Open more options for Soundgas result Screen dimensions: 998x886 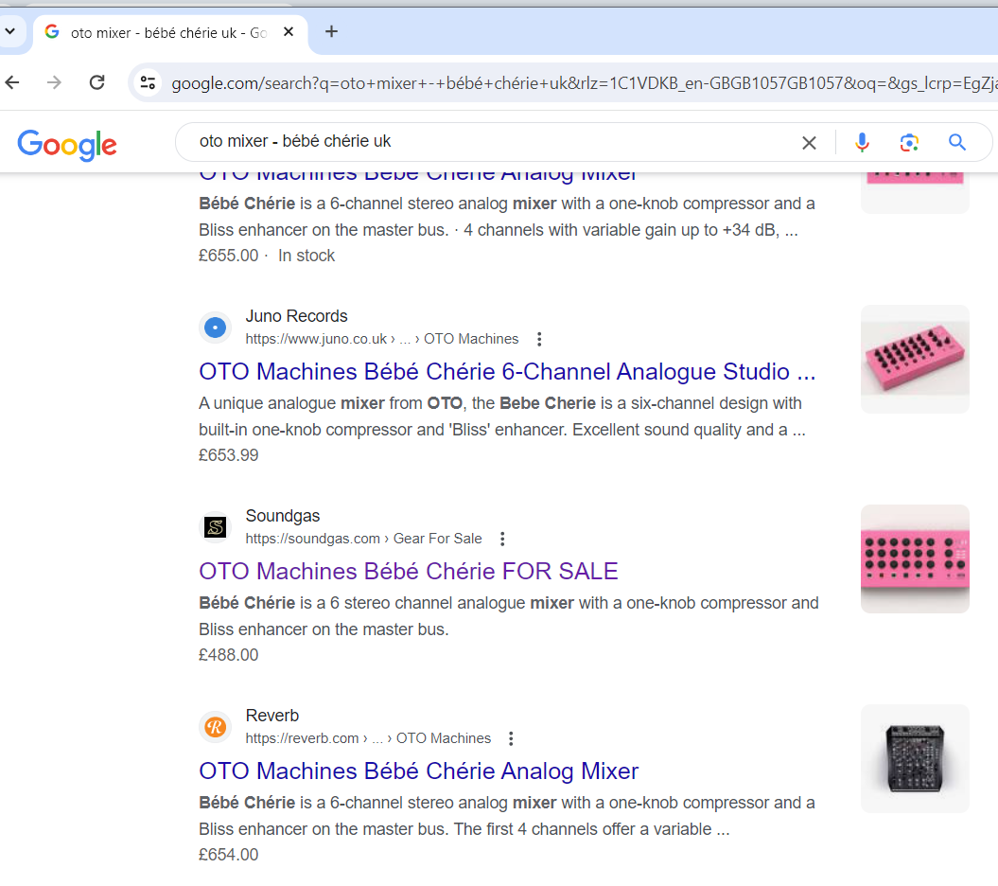point(502,539)
